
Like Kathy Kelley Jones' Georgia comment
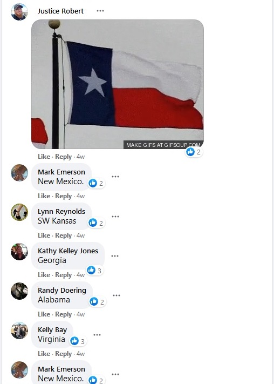[44, 275]
